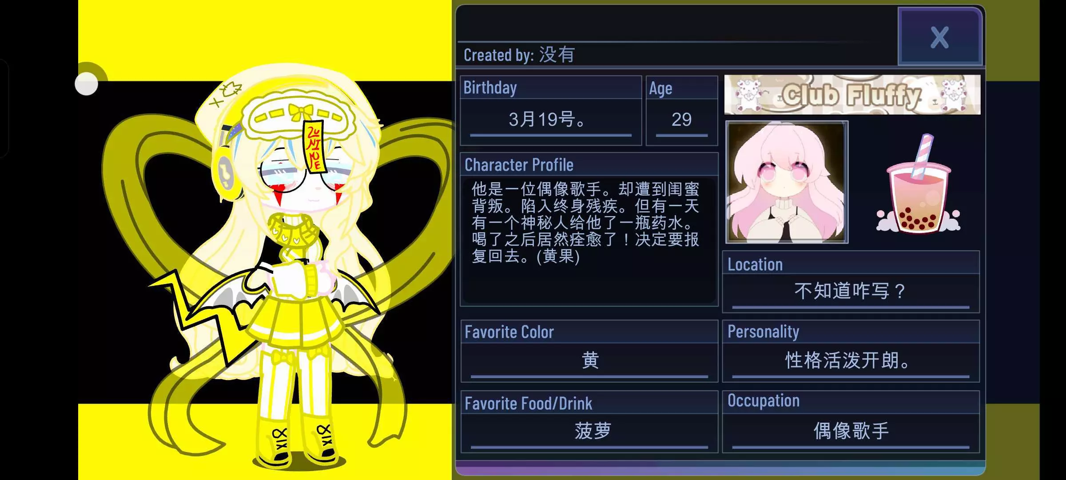Edit the Personality field text
This screenshot has width=1066, height=480.
pyautogui.click(x=851, y=361)
